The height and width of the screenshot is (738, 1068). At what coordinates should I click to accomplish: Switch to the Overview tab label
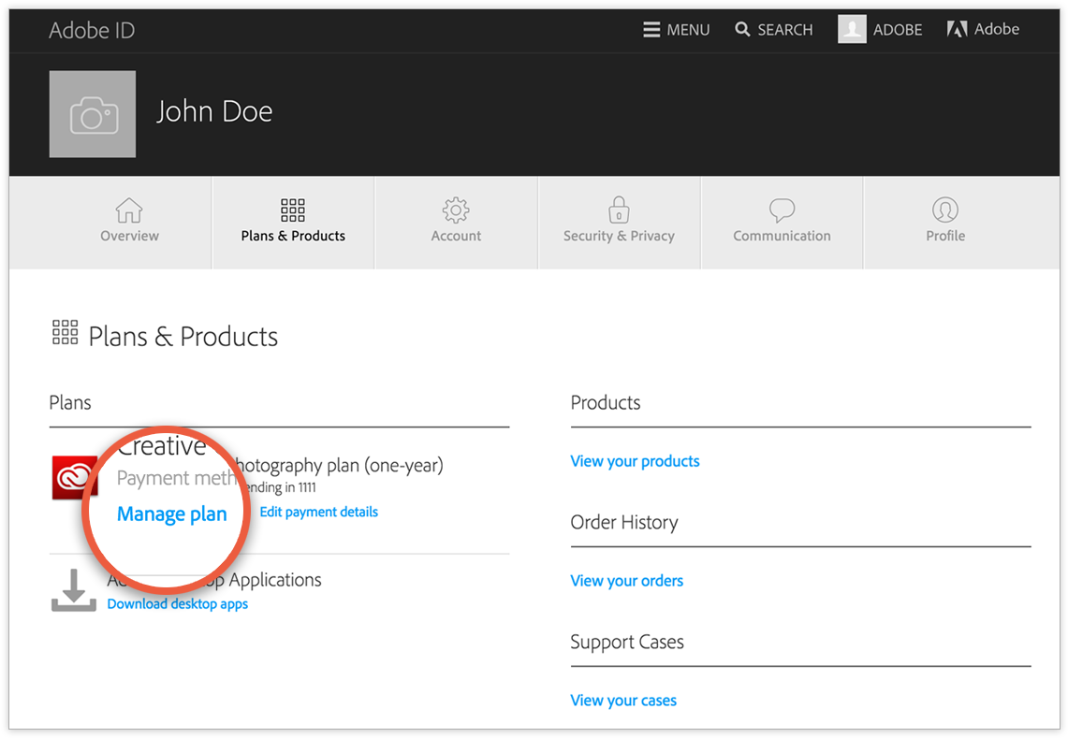(129, 237)
